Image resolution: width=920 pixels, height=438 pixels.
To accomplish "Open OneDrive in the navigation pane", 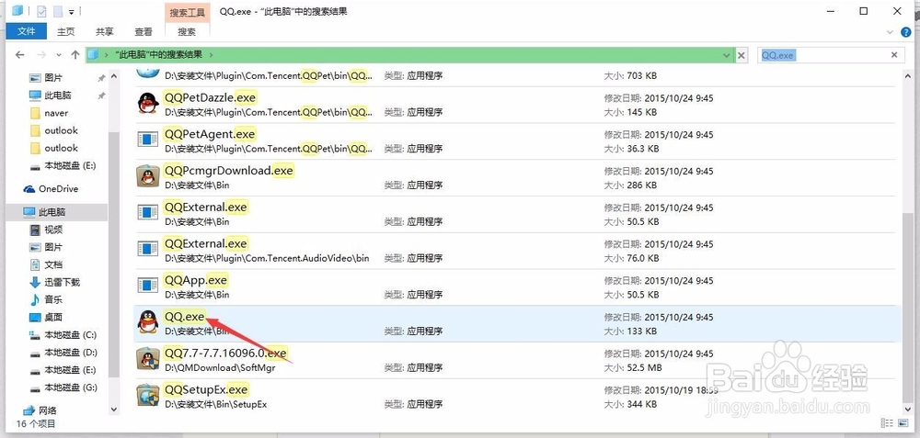I will (x=51, y=188).
